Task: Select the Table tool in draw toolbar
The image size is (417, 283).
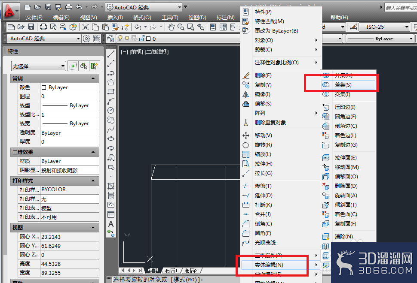Action: (x=111, y=214)
